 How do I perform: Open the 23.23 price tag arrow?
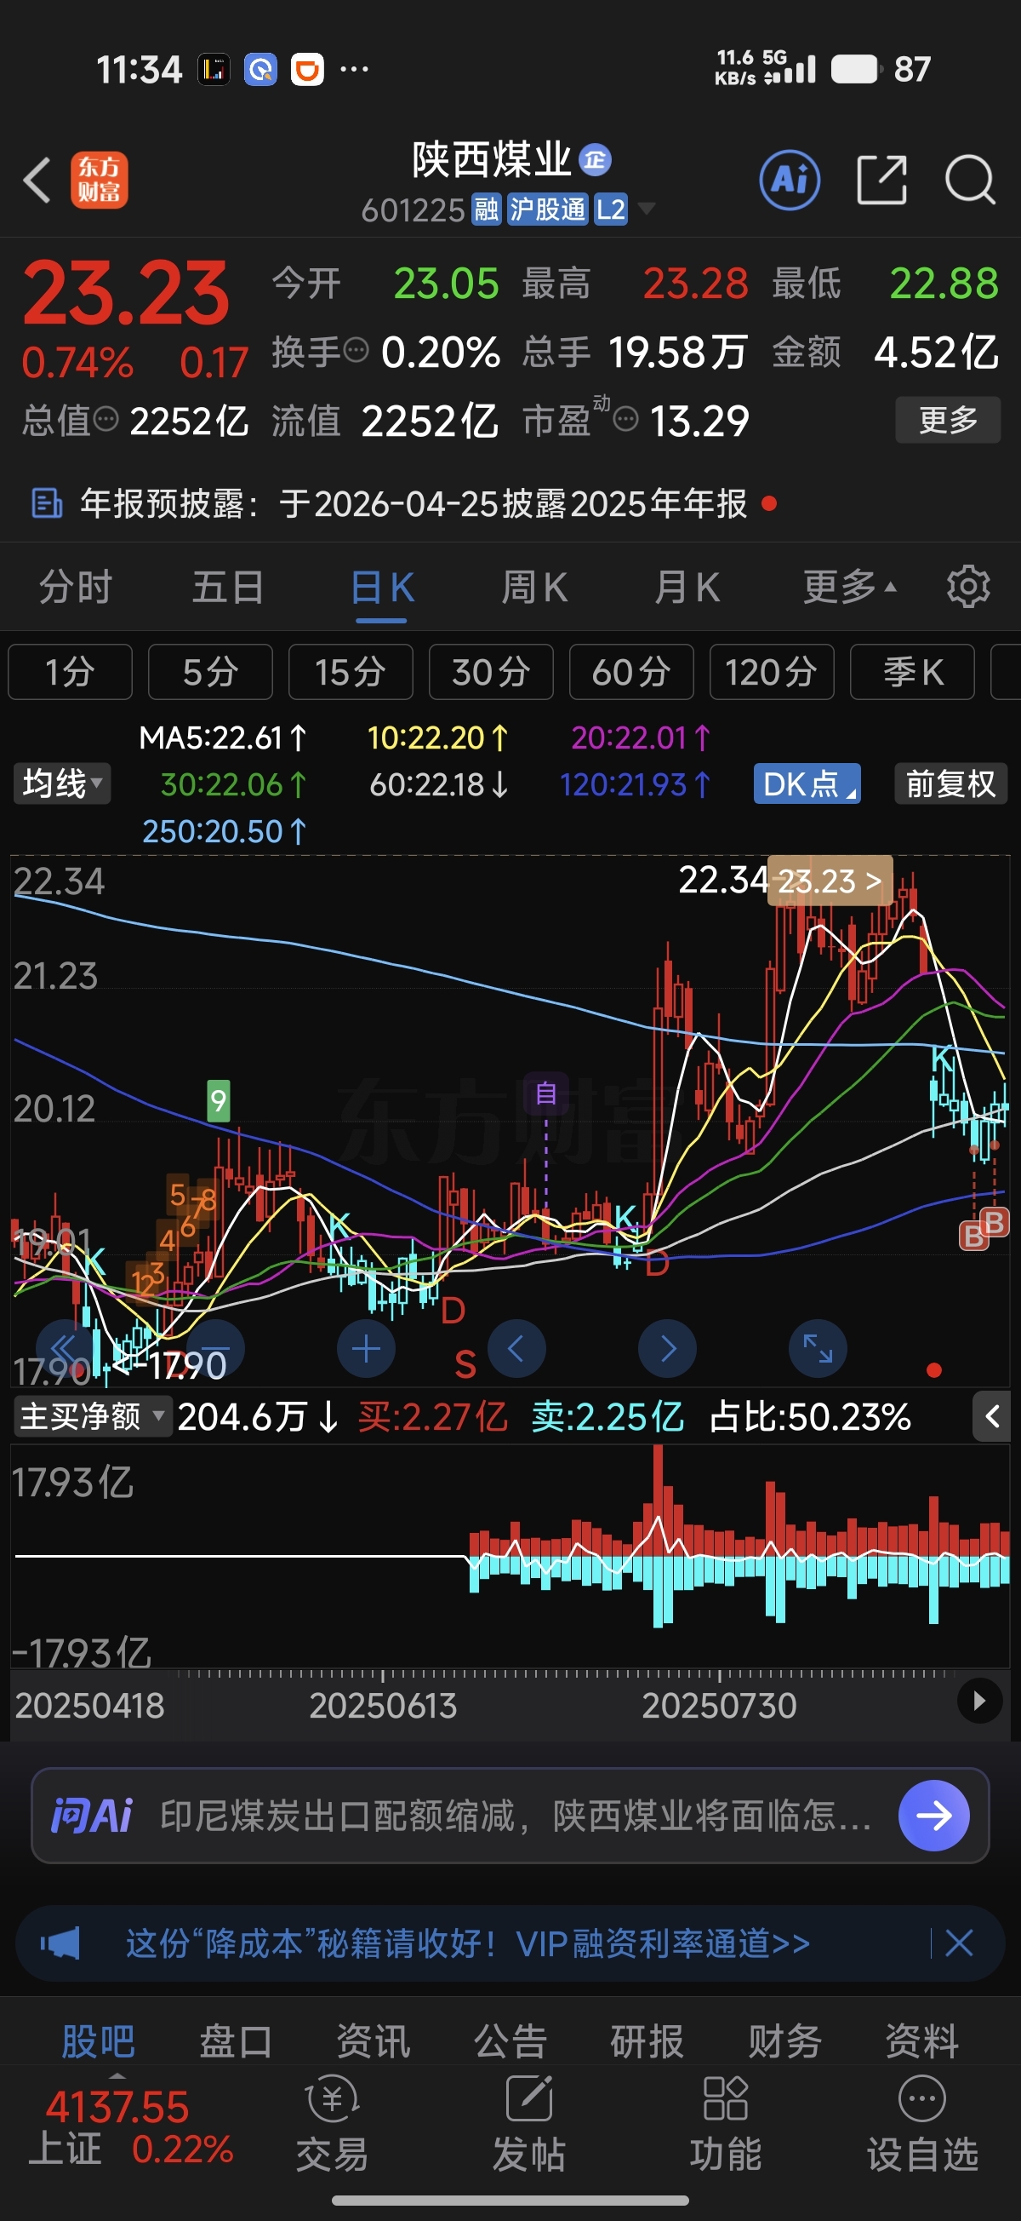point(830,881)
